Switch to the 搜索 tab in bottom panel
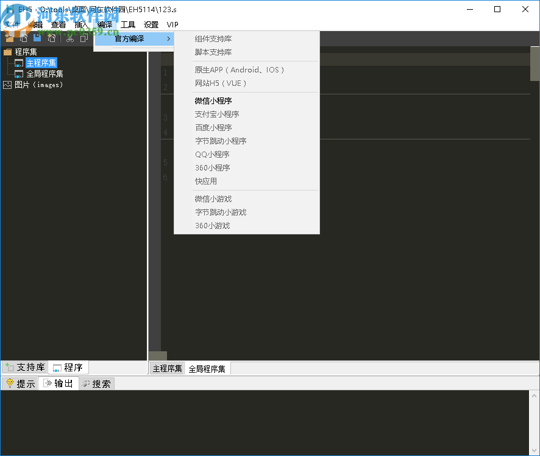Image resolution: width=540 pixels, height=456 pixels. click(x=96, y=384)
